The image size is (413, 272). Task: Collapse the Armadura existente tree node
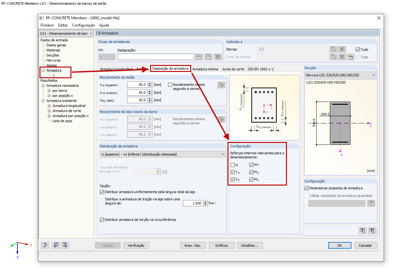(x=43, y=101)
